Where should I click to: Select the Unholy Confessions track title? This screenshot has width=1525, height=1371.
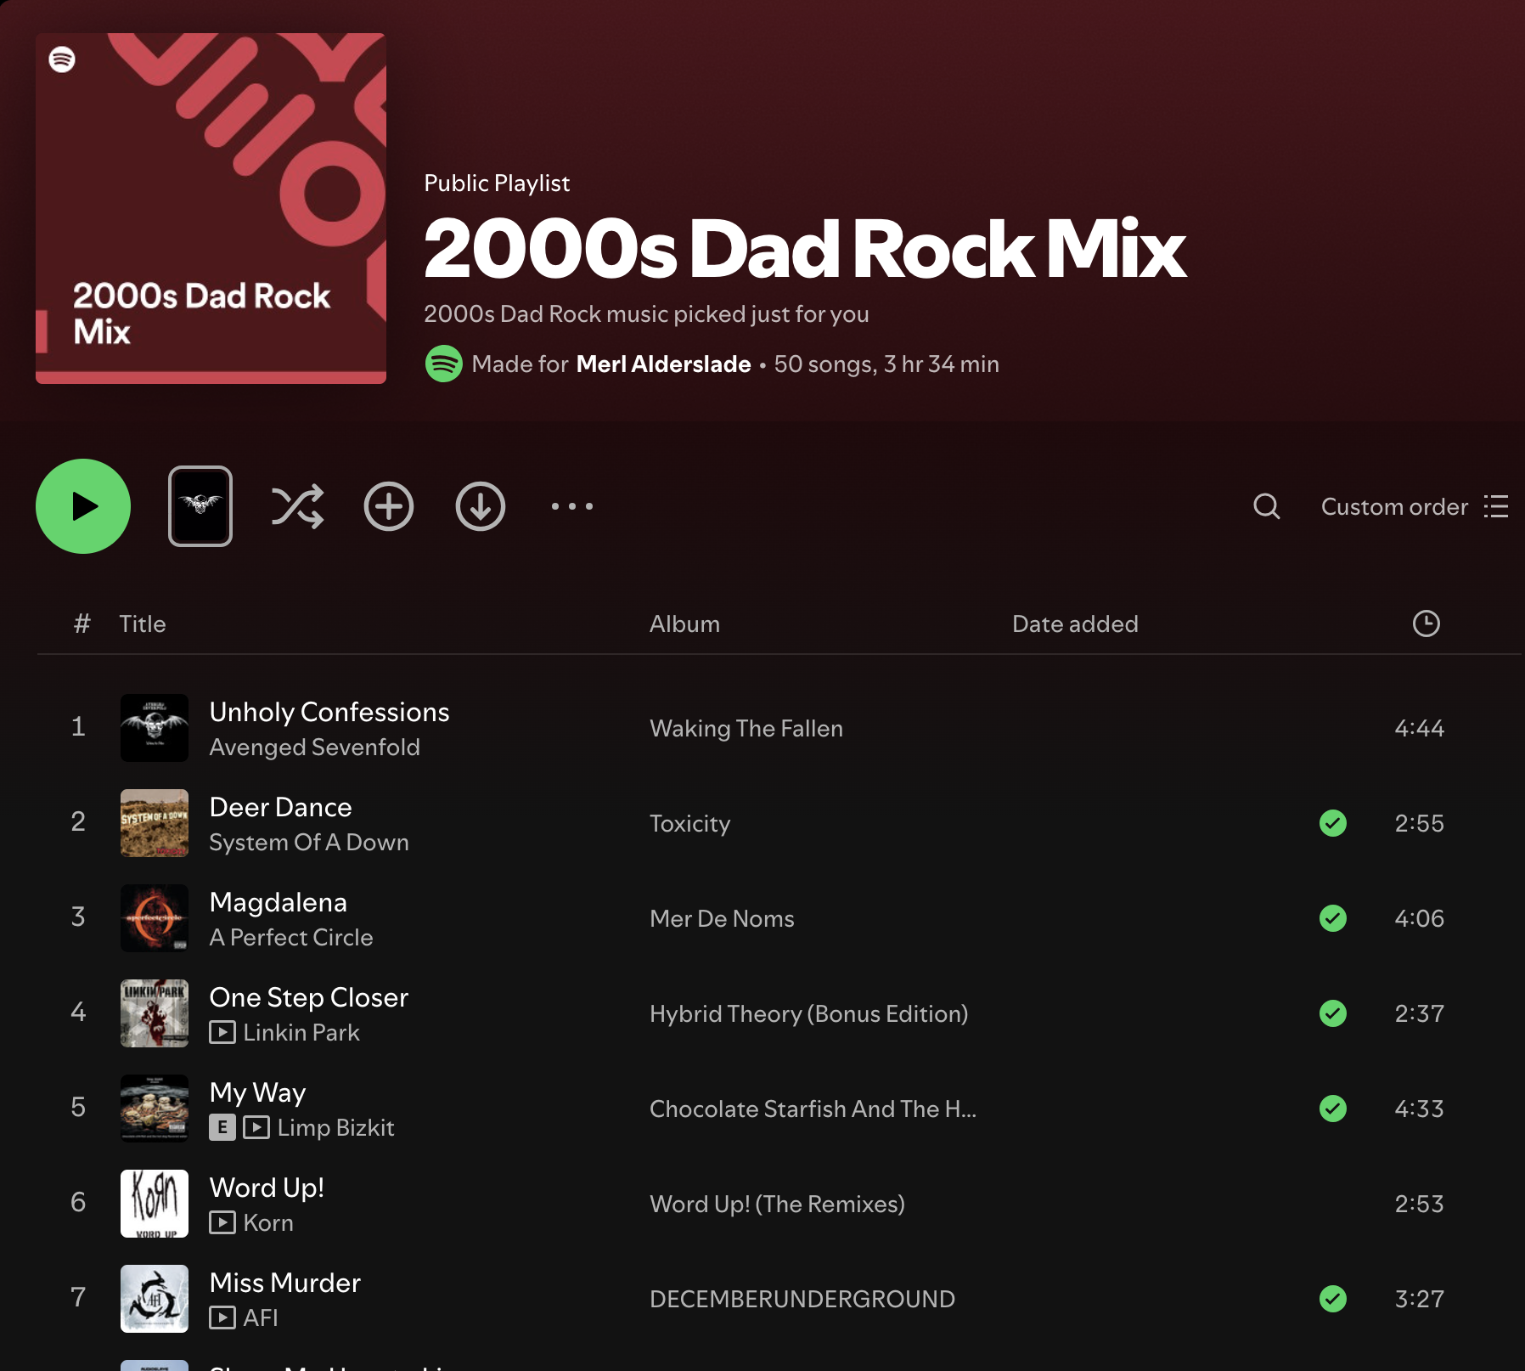tap(329, 712)
